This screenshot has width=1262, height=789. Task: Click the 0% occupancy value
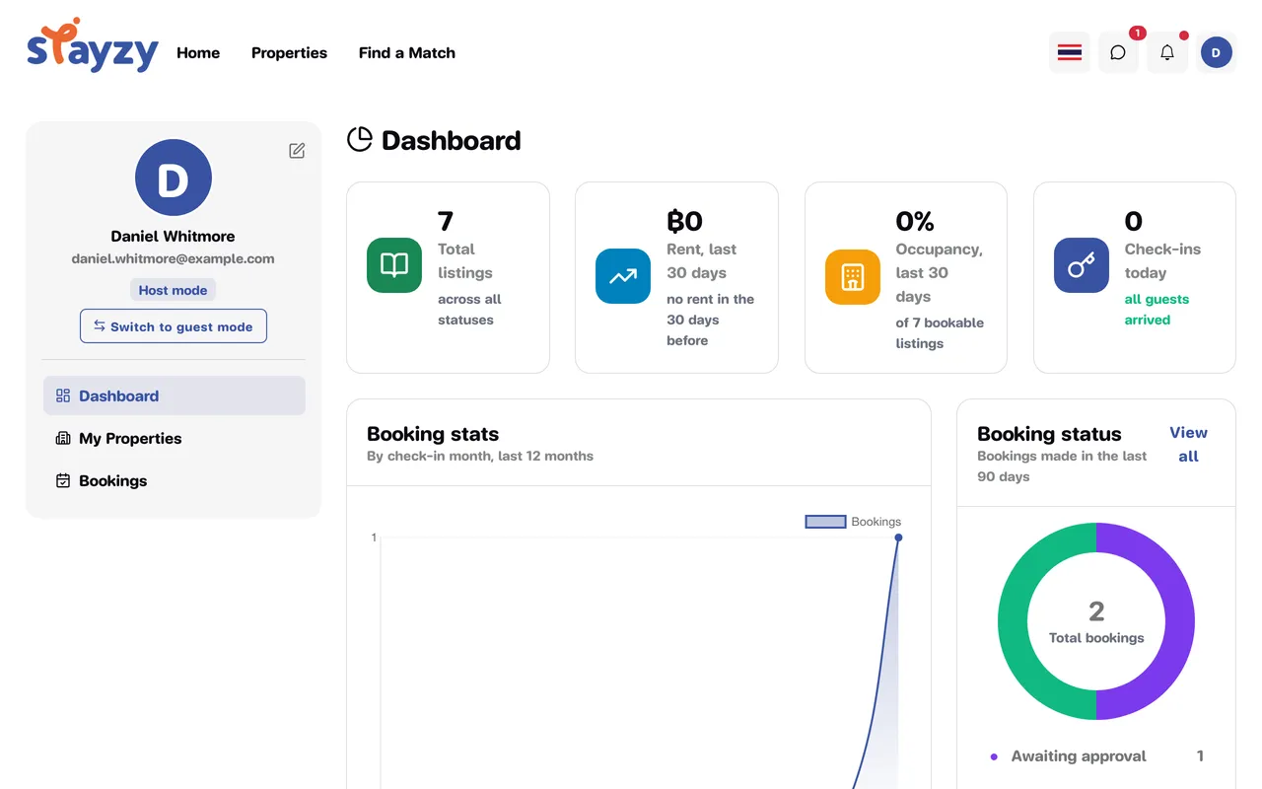915,221
